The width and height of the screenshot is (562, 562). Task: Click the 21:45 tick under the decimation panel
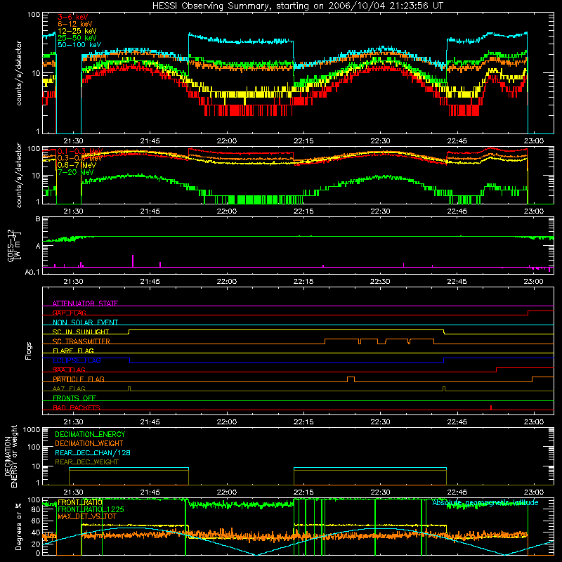coord(150,492)
